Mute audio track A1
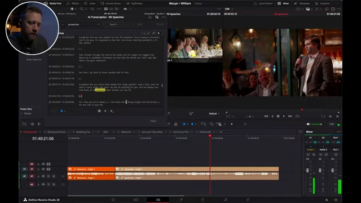The height and width of the screenshot is (203, 361). coord(54,176)
